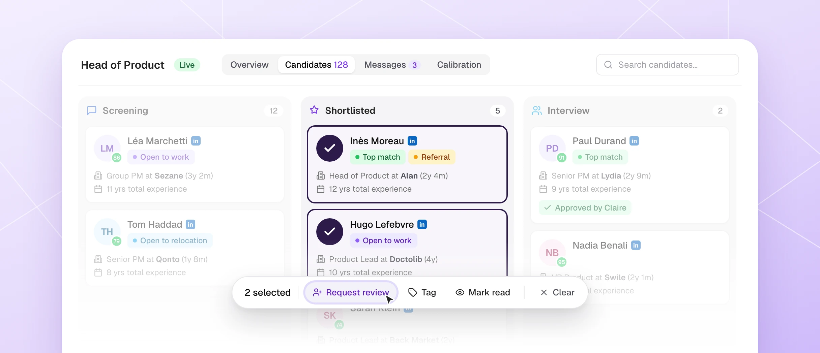Deselect Hugo Lefebvre's checkmark
Image resolution: width=820 pixels, height=353 pixels.
330,232
